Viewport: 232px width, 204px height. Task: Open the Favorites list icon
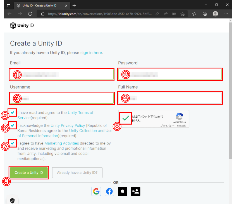pyautogui.click(x=194, y=14)
